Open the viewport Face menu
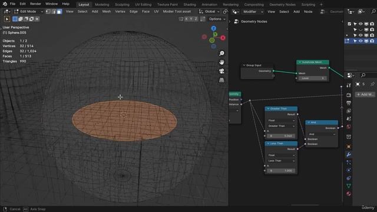Screen dimensions: 377x212 tap(145, 12)
